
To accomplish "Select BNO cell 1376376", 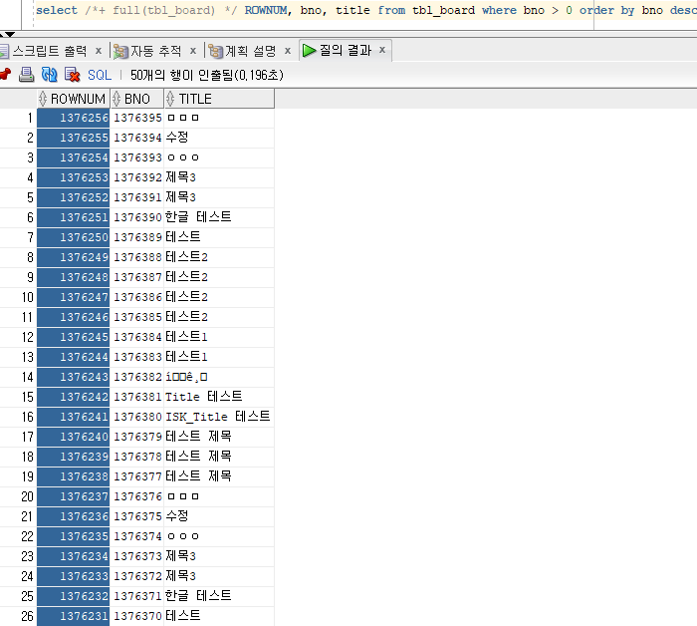I will pyautogui.click(x=137, y=496).
